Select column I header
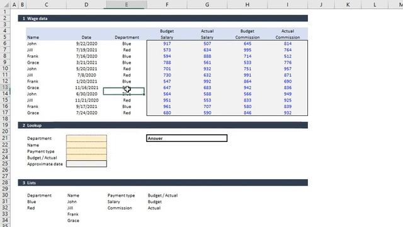This screenshot has height=227, width=403. point(287,4)
